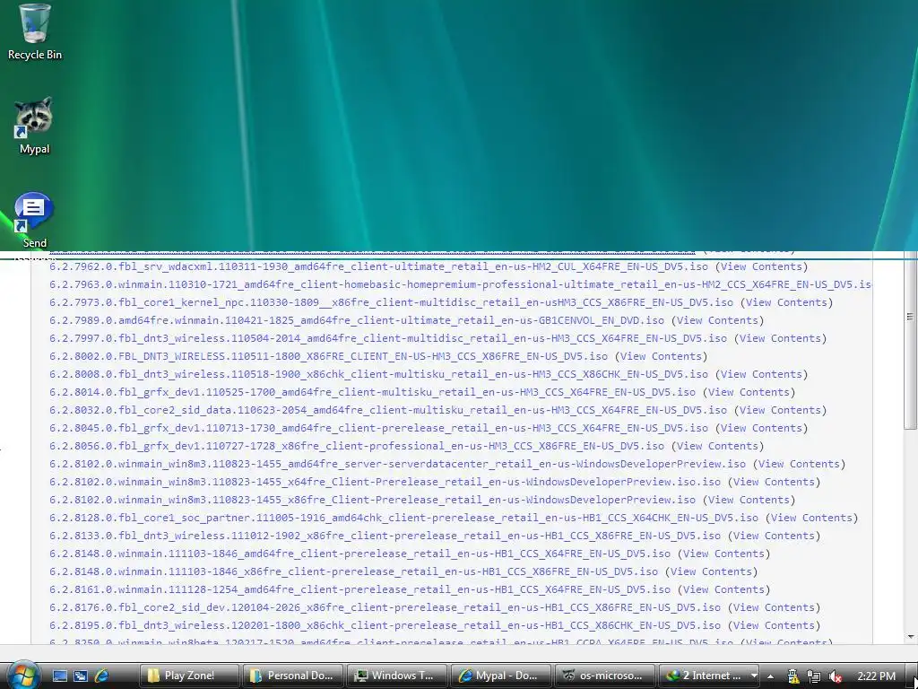Launch Internet Explorer from Quick Launch
The image size is (918, 689).
(101, 676)
